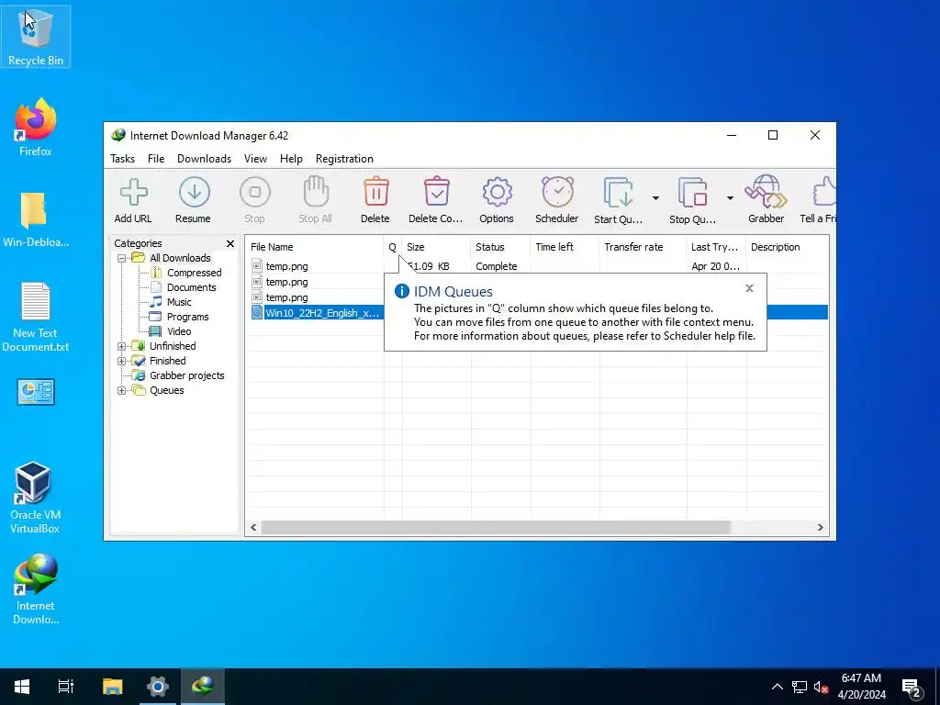This screenshot has height=705, width=940.
Task: Open Options gear in IDM toolbar
Action: pos(497,193)
